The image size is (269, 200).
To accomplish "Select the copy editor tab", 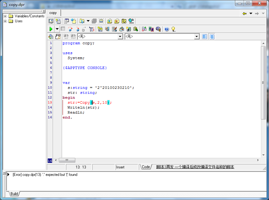I will [x=53, y=13].
